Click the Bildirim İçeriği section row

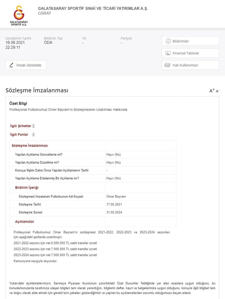point(27,188)
